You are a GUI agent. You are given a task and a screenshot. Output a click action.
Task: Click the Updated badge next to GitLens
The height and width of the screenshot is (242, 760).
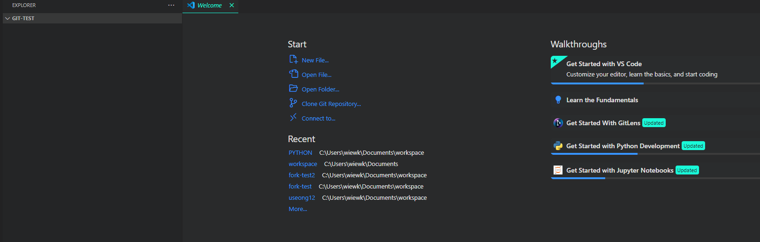coord(654,123)
